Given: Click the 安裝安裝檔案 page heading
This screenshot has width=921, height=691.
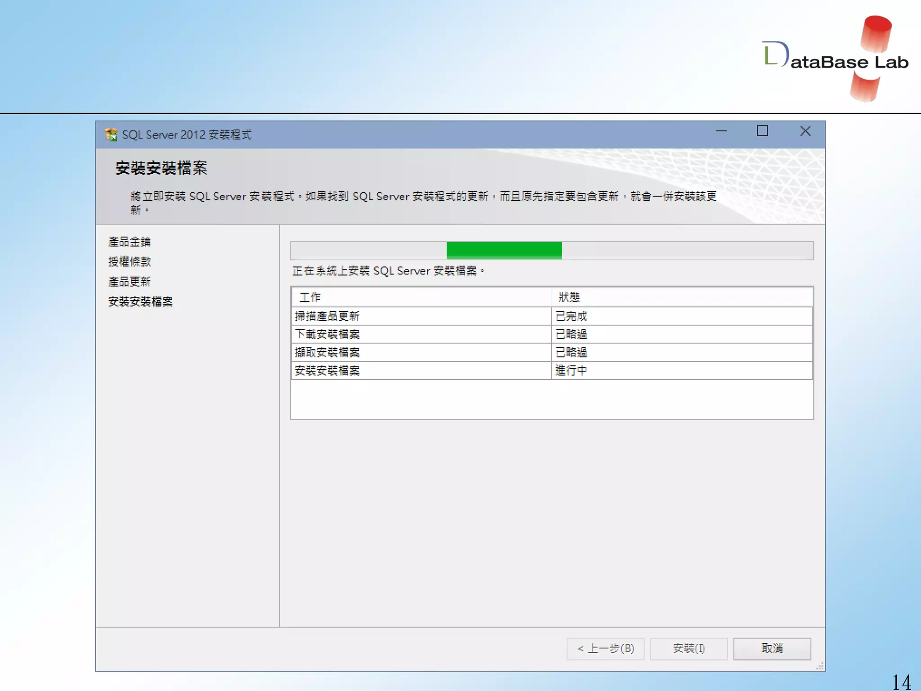Looking at the screenshot, I should pos(161,168).
